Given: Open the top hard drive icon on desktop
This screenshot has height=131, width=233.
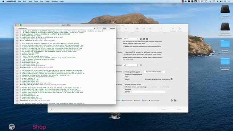Looking at the screenshot, I should (x=225, y=9).
